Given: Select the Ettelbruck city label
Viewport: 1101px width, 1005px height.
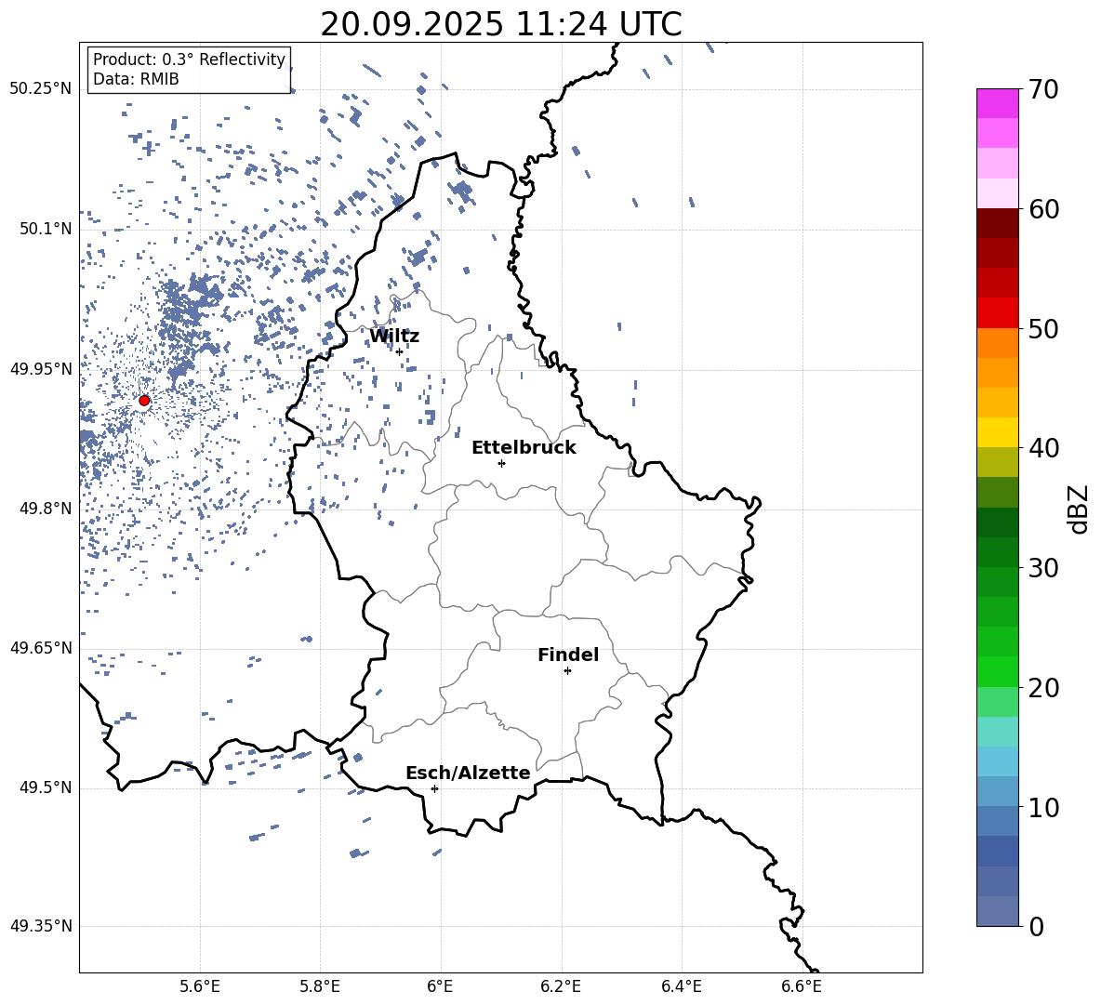Looking at the screenshot, I should 524,447.
